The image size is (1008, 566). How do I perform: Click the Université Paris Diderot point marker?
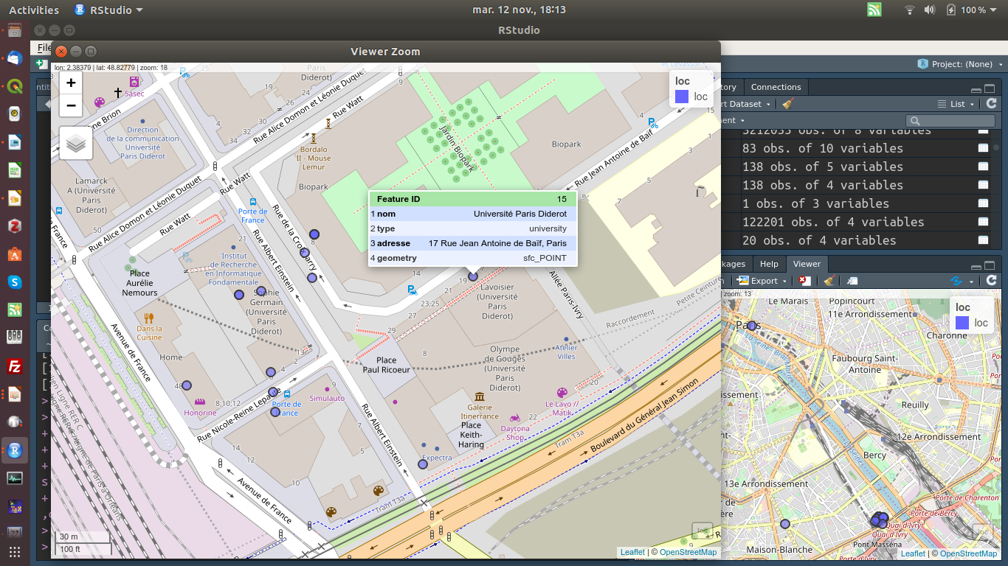point(473,277)
